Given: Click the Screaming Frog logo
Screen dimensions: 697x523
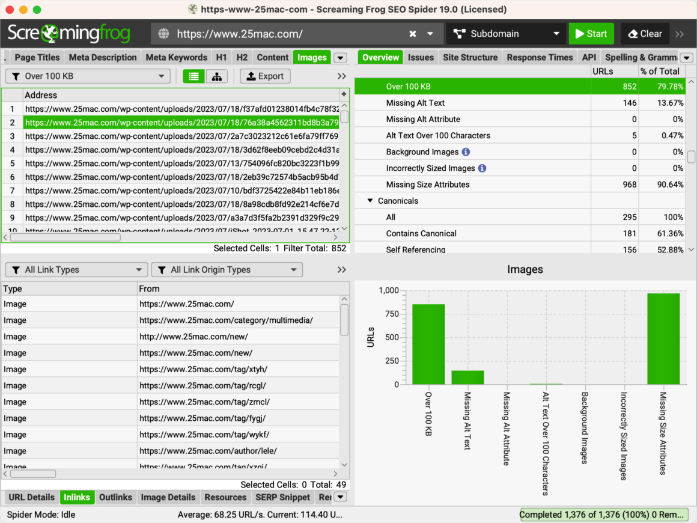Looking at the screenshot, I should (x=69, y=33).
